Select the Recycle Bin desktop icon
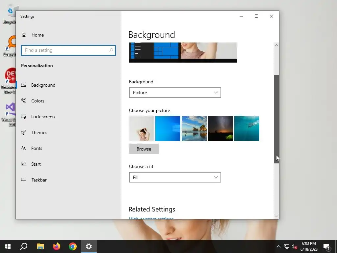 (x=9, y=14)
